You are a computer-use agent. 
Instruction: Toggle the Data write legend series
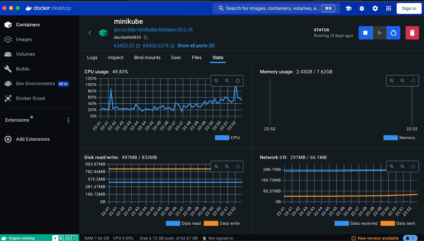tap(222, 224)
